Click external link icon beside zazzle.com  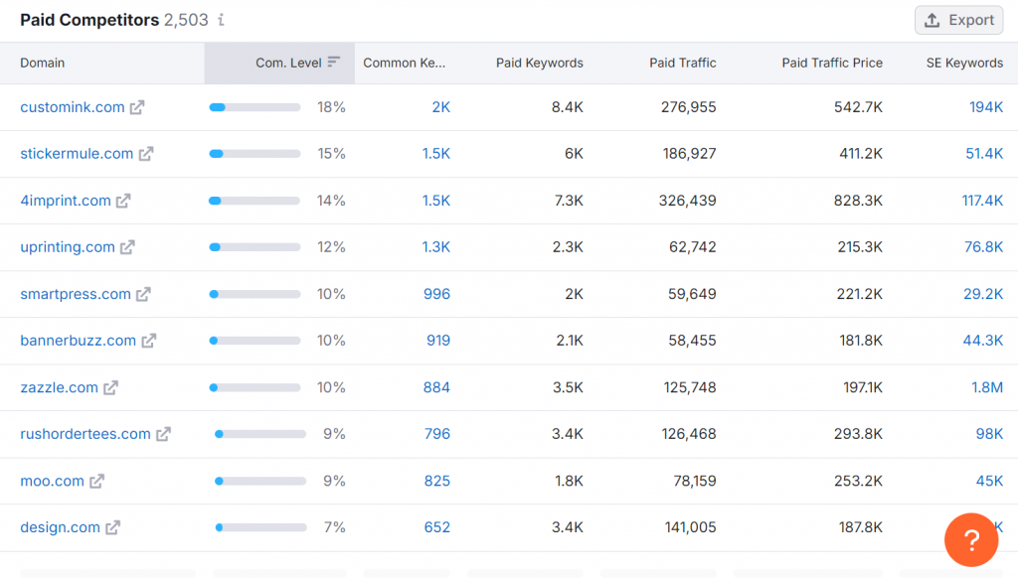[x=110, y=387]
